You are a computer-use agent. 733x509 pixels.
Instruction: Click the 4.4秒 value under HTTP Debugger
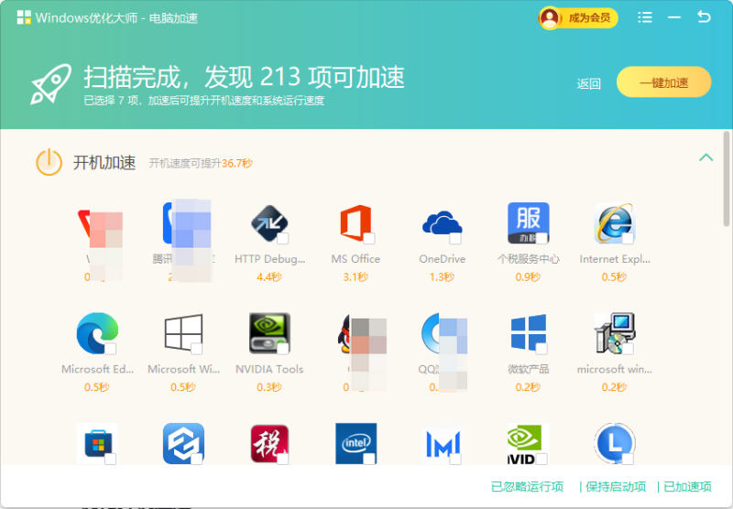point(269,276)
